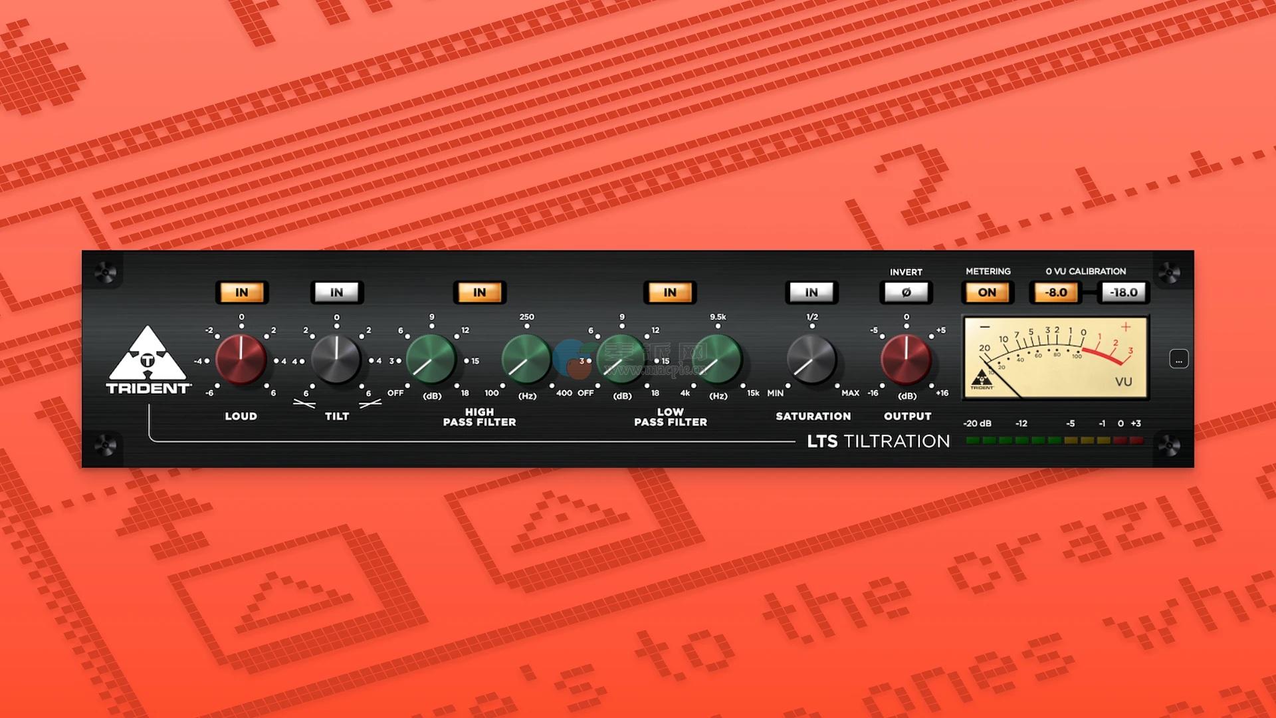Screen dimensions: 1276x718
Task: Enable the SATURATION IN button
Action: click(811, 293)
